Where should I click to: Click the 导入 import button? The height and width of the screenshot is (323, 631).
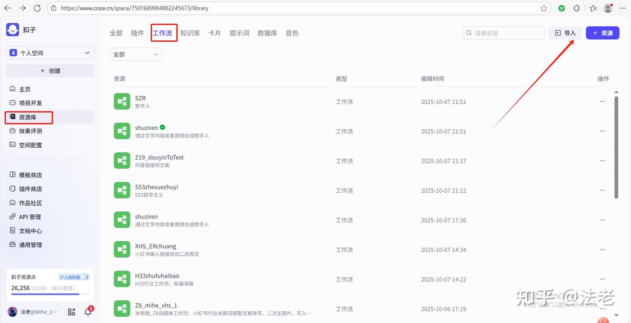(x=565, y=33)
